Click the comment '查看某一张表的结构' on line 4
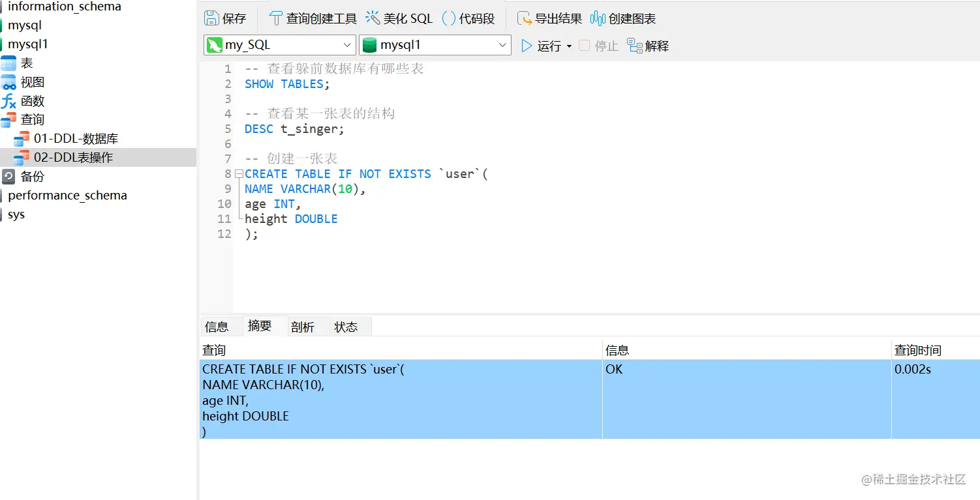 click(x=331, y=113)
